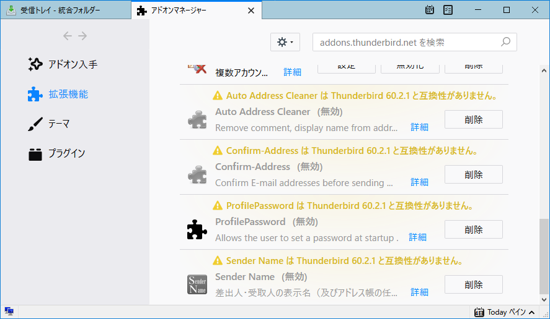Click the online status network icon
The height and width of the screenshot is (319, 550).
click(x=9, y=311)
